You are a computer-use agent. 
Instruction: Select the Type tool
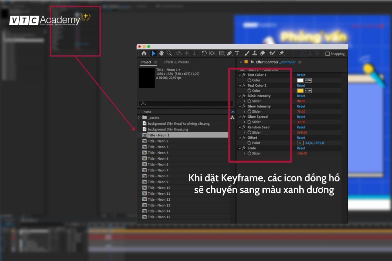[x=237, y=53]
